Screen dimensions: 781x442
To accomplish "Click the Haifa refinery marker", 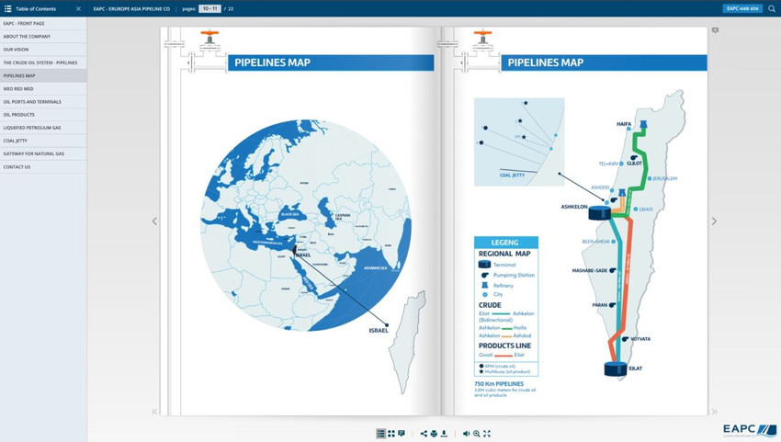I will (x=643, y=123).
